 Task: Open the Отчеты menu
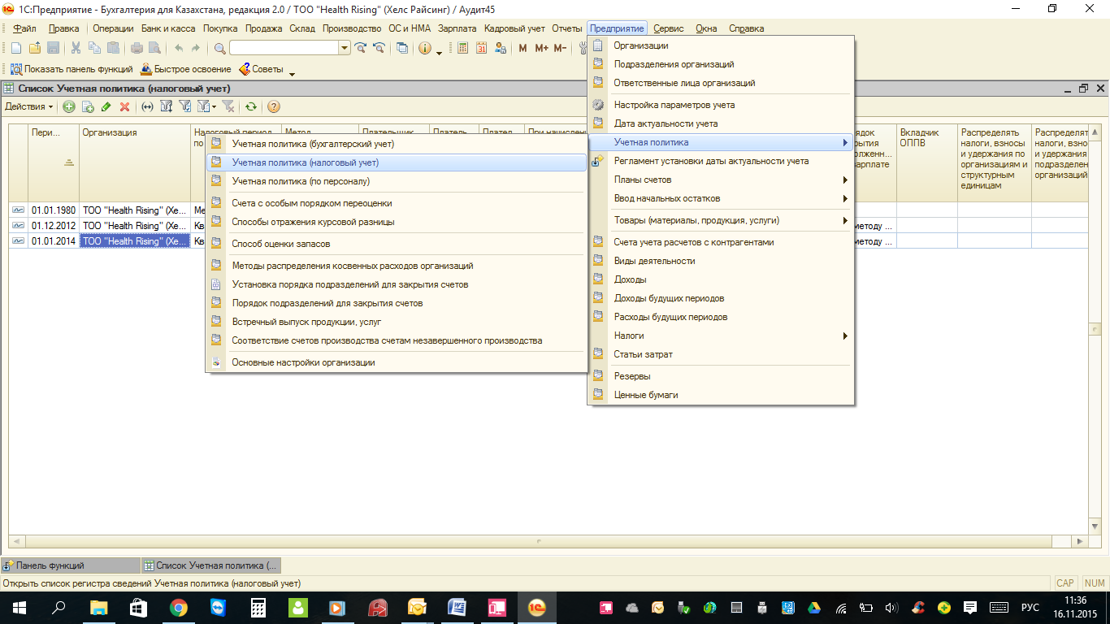pyautogui.click(x=567, y=28)
